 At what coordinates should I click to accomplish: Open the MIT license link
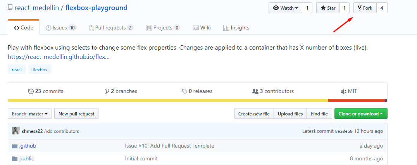[349, 91]
